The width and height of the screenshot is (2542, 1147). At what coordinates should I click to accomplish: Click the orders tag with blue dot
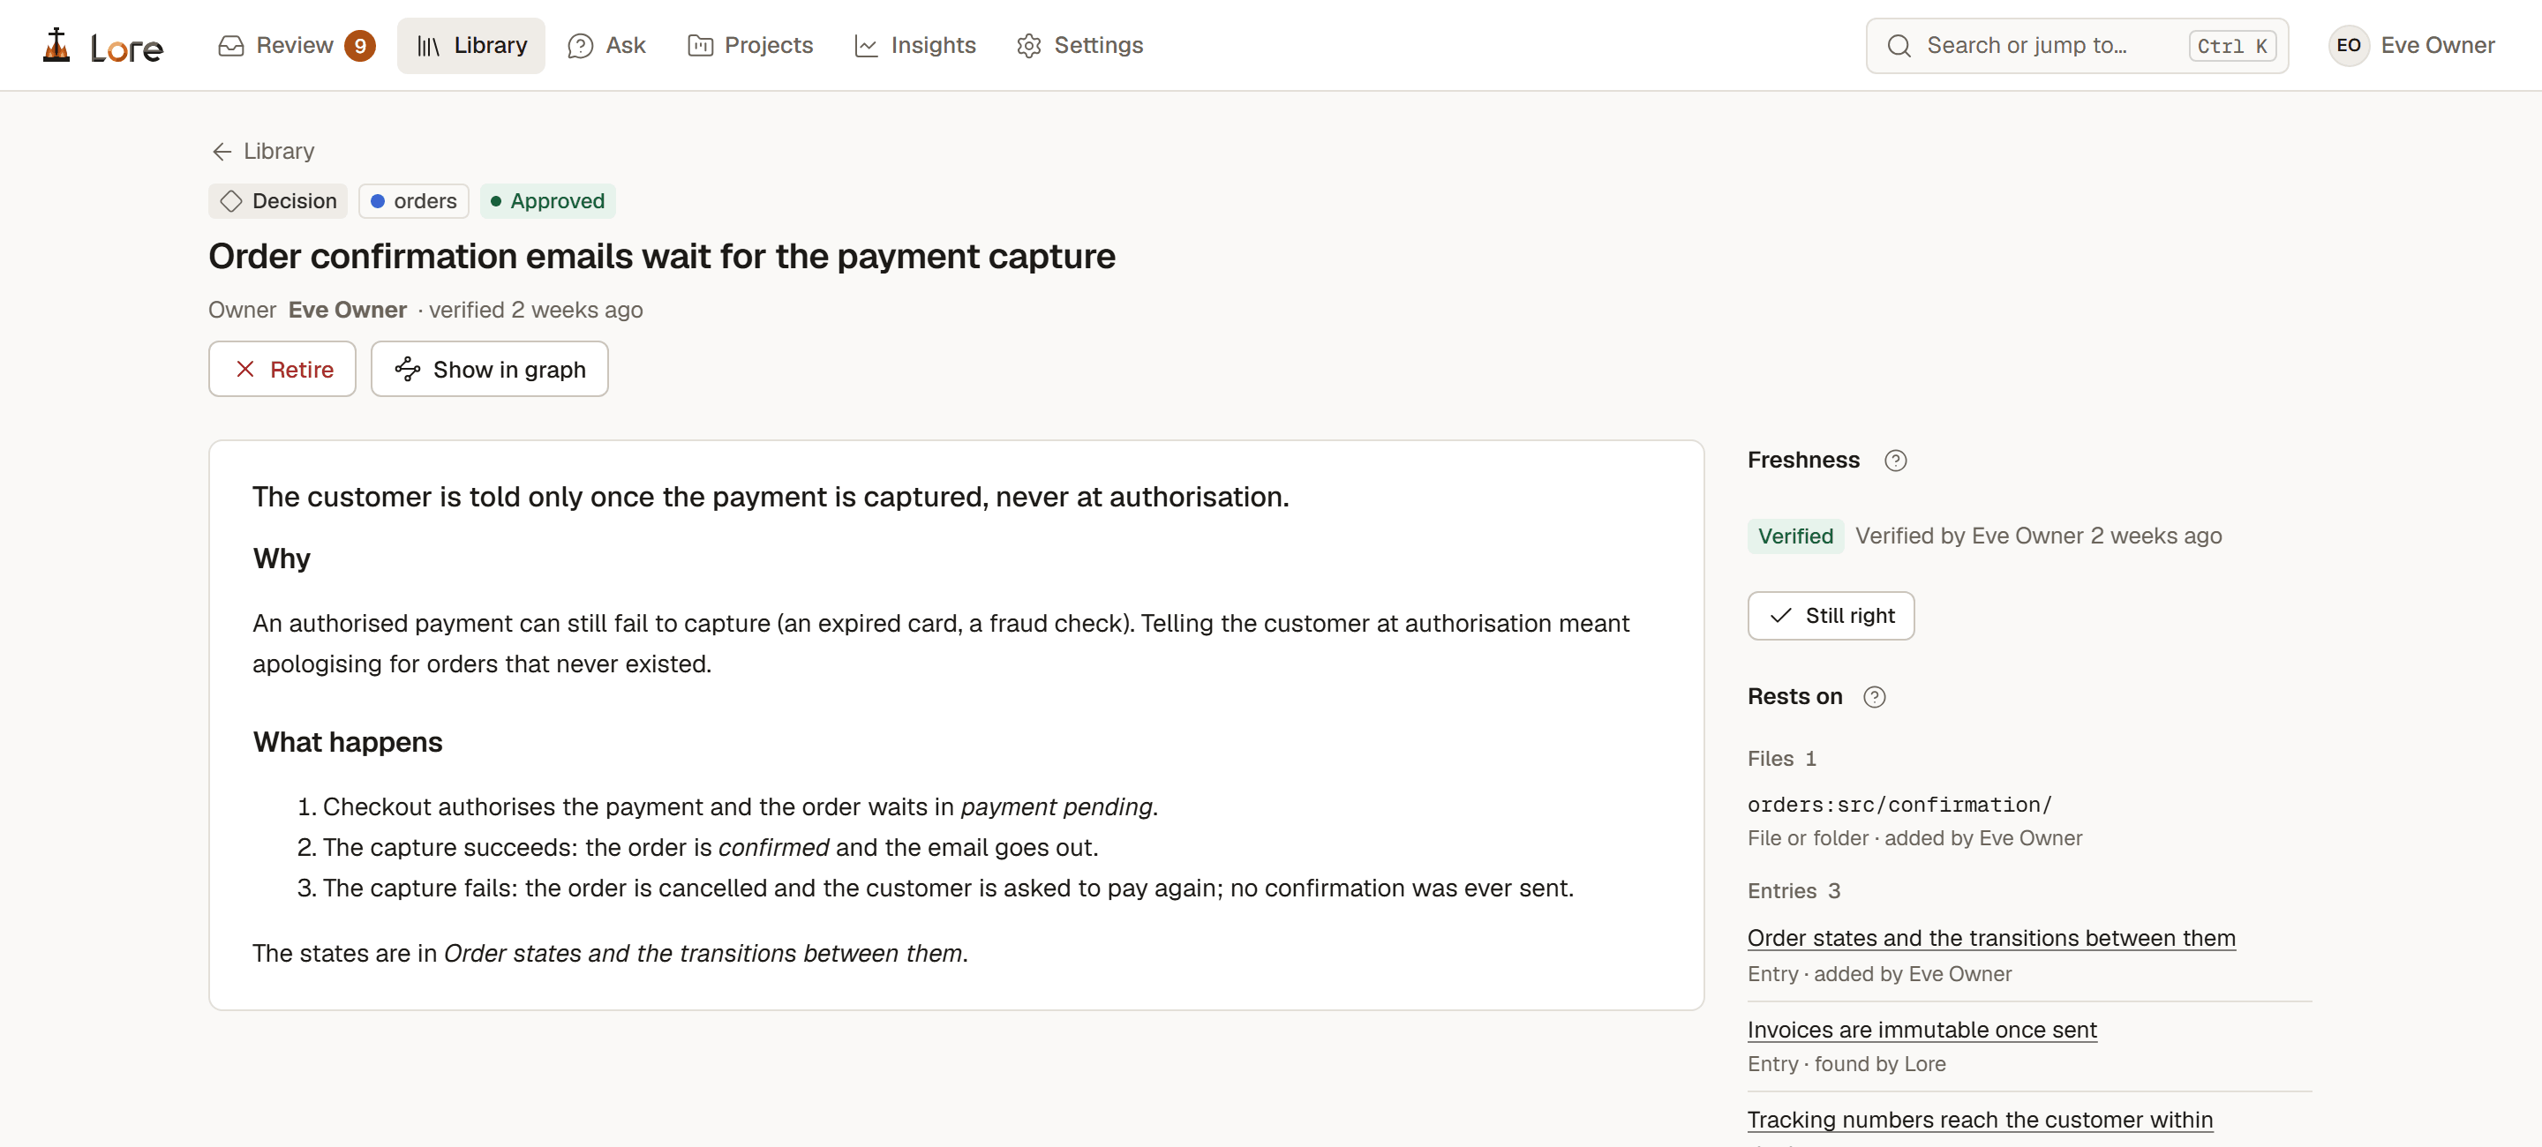[x=413, y=201]
